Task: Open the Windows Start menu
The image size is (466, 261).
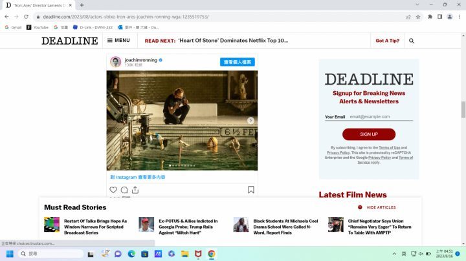Action: pyautogui.click(x=10, y=254)
